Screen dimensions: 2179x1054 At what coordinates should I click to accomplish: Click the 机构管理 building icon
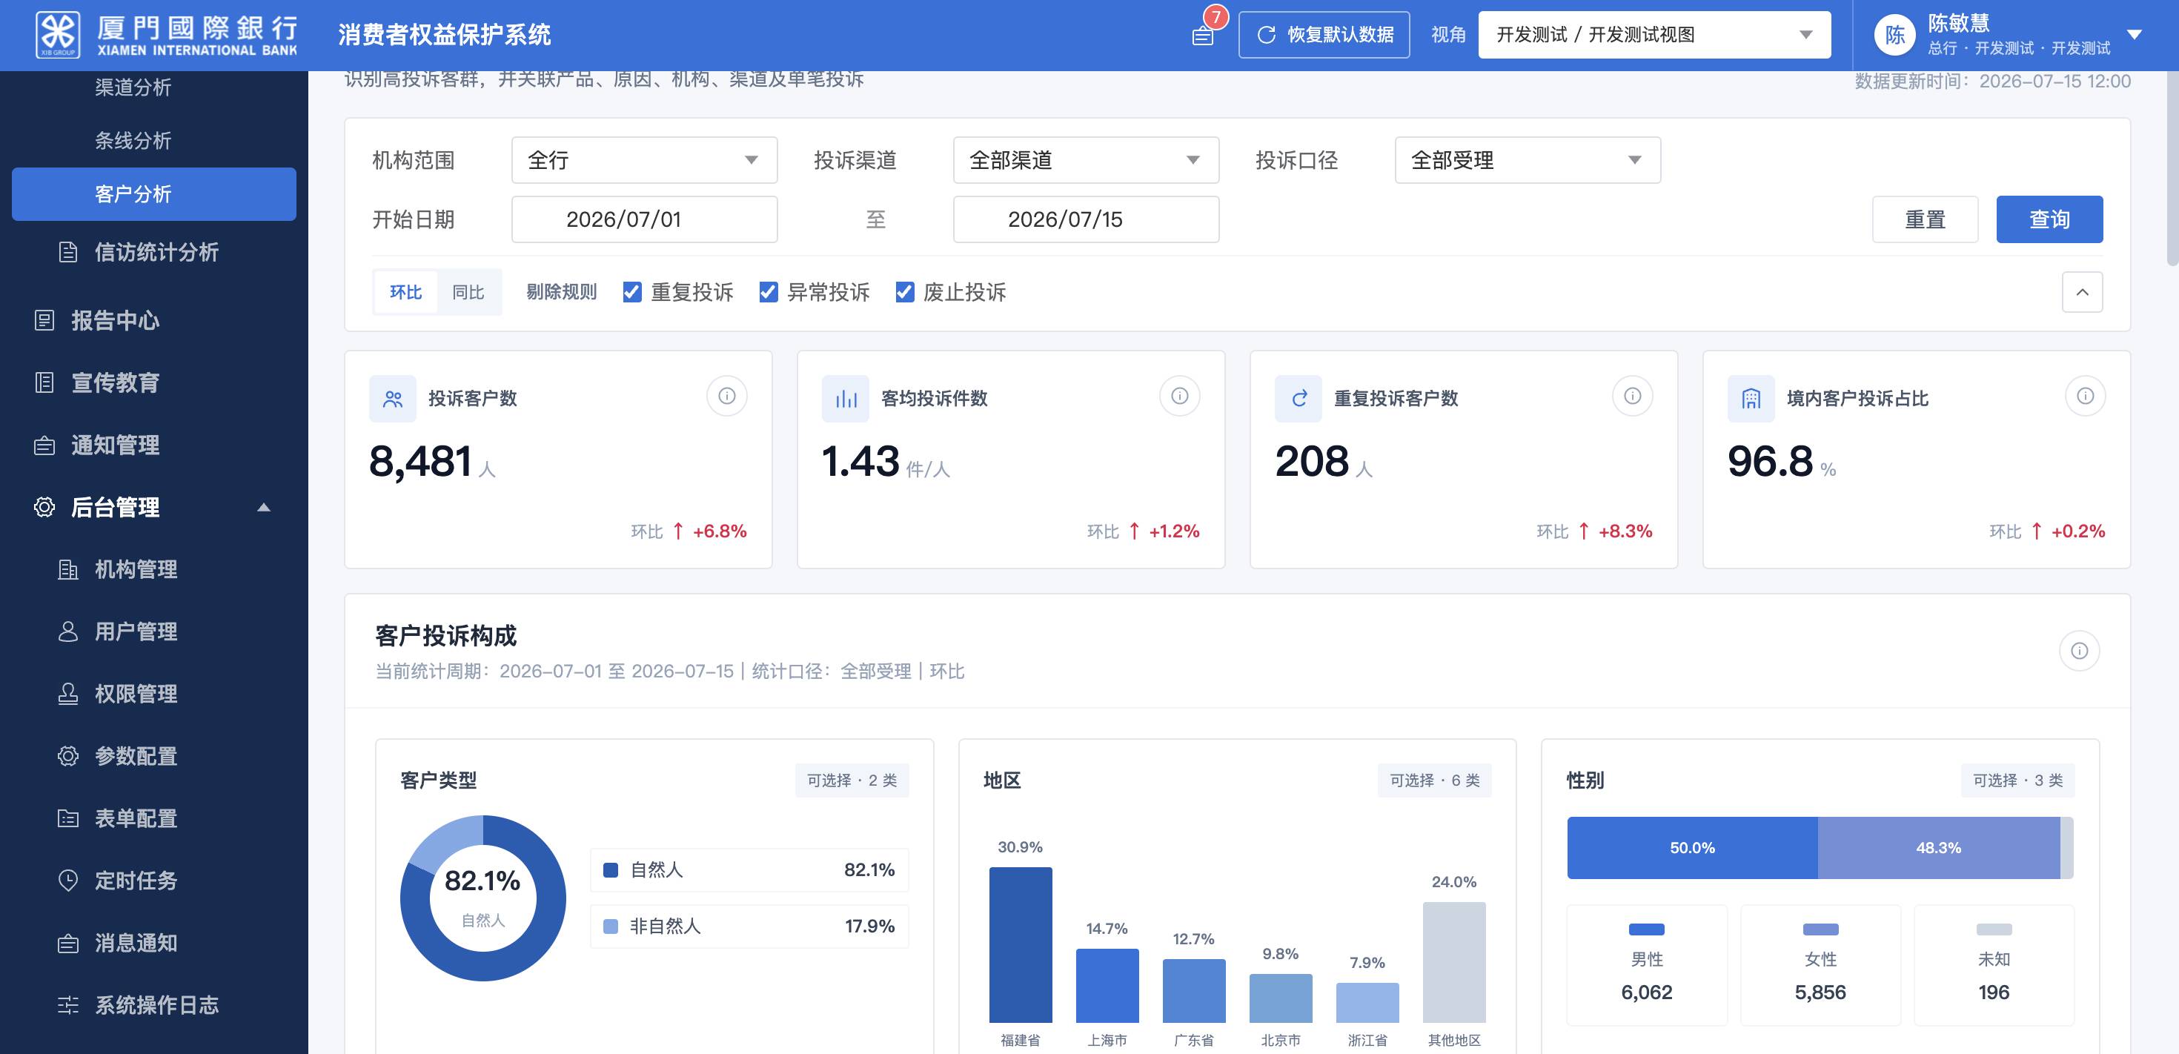pos(67,569)
